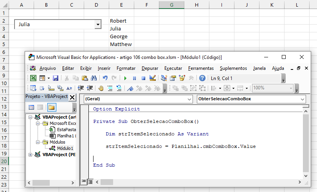Open the Ajuda menu
The width and height of the screenshot is (317, 192).
pyautogui.click(x=278, y=68)
